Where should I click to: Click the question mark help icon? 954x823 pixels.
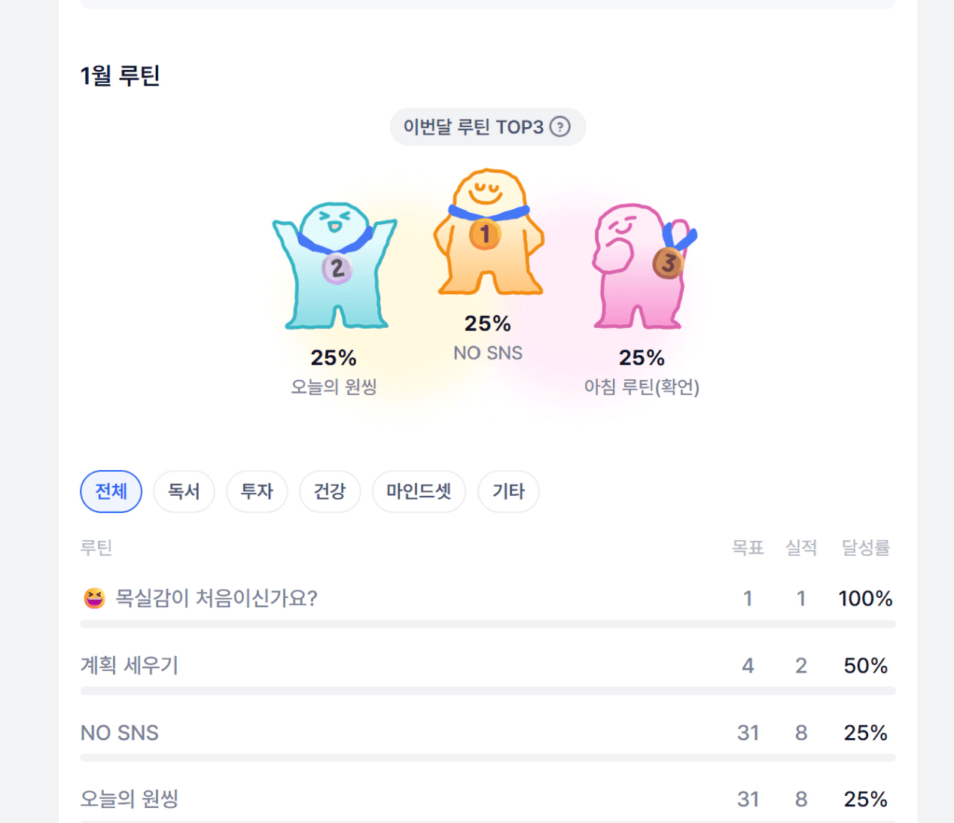(x=559, y=126)
